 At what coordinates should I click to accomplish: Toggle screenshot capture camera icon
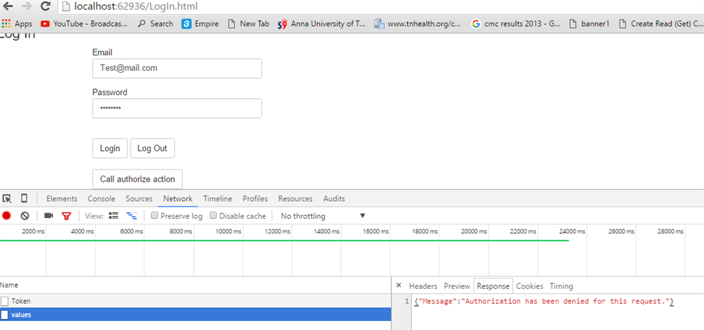click(49, 216)
